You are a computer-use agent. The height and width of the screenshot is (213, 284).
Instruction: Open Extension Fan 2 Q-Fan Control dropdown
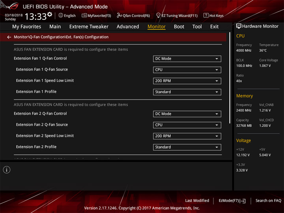click(x=187, y=114)
